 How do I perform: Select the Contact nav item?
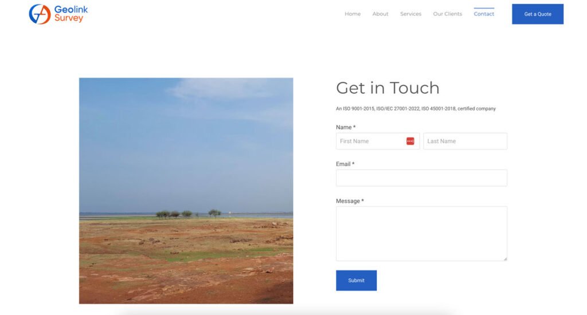pyautogui.click(x=484, y=14)
